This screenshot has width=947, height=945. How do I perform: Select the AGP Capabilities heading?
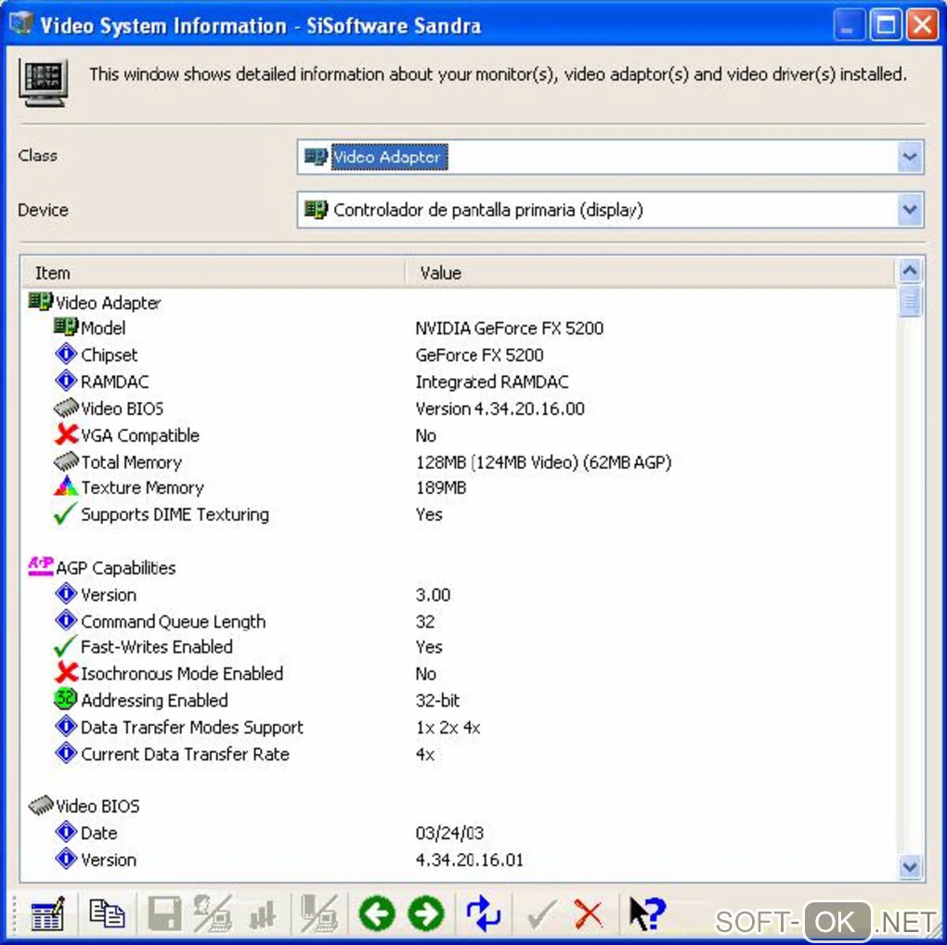coord(115,567)
